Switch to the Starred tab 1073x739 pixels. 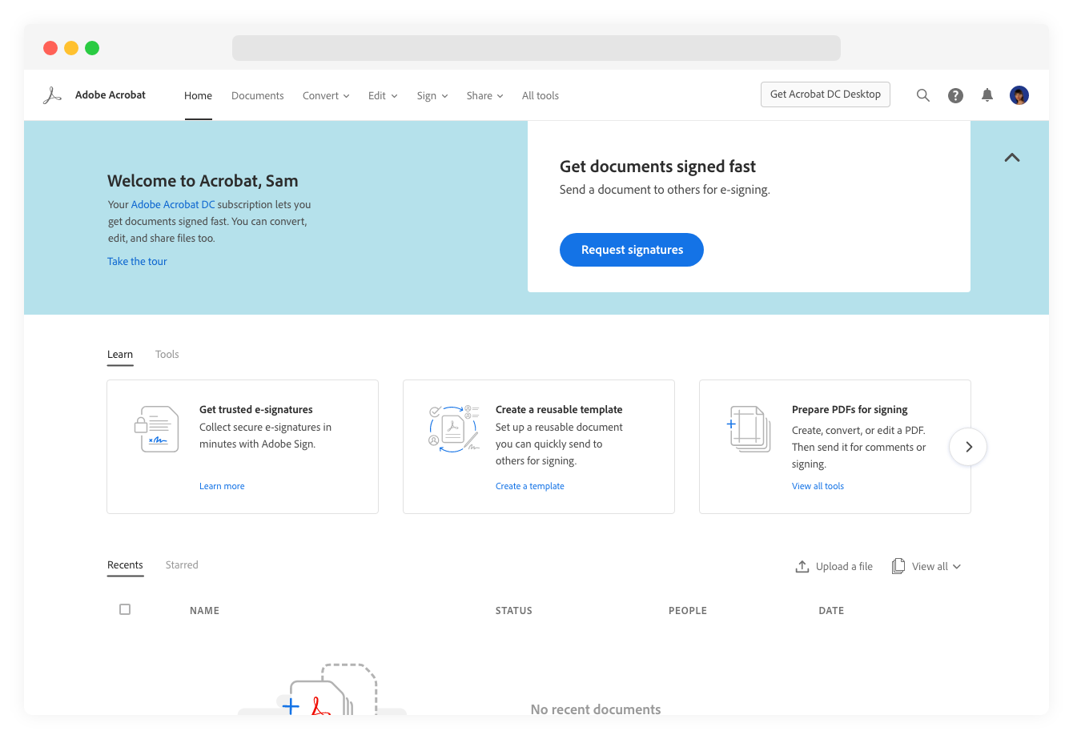click(x=182, y=565)
